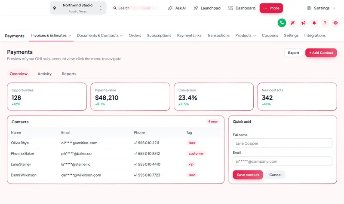This screenshot has height=204, width=344.
Task: Click the vip tag badge
Action: point(191,164)
